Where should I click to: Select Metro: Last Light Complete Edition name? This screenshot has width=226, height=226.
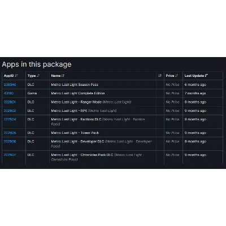(78, 93)
